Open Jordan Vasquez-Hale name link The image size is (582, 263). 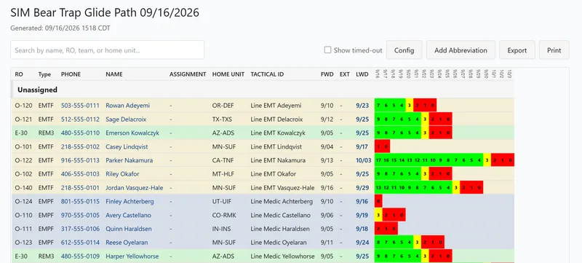click(x=135, y=188)
